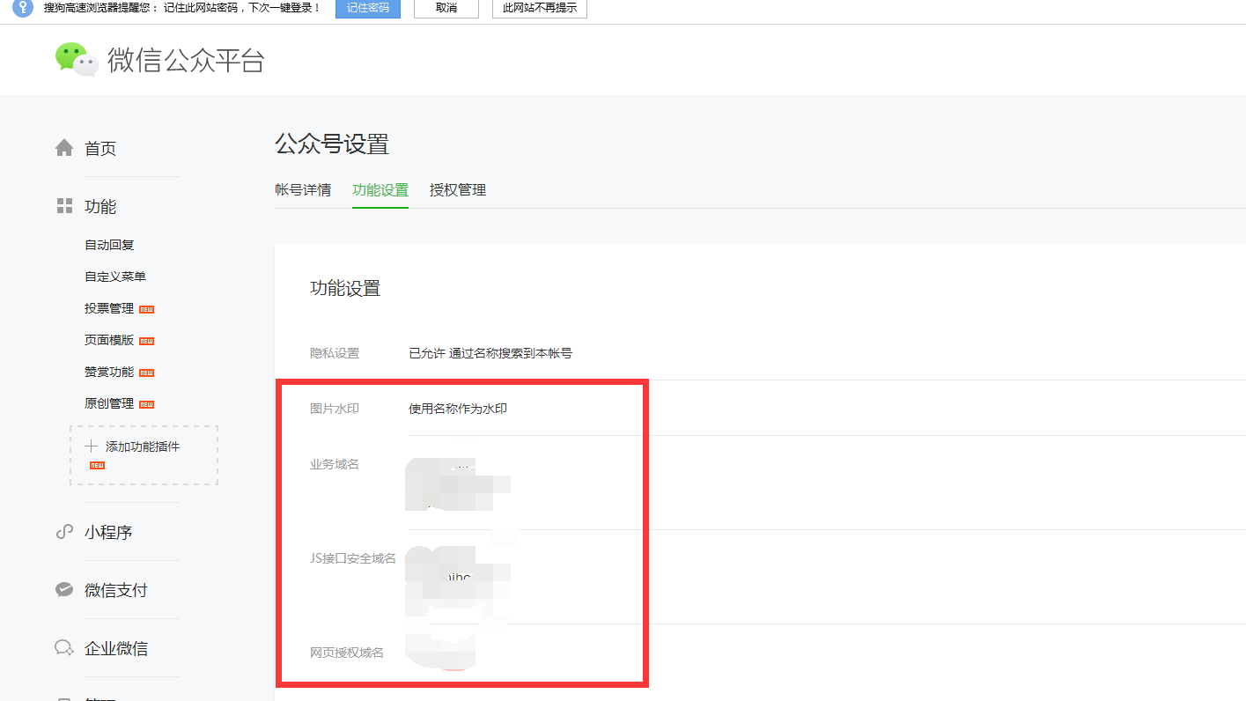Click the grid icon beside 功能

64,206
